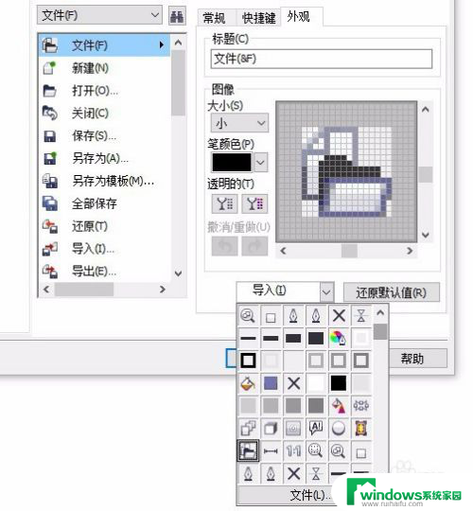Click the 标题 caption text field
This screenshot has width=473, height=511.
(322, 59)
